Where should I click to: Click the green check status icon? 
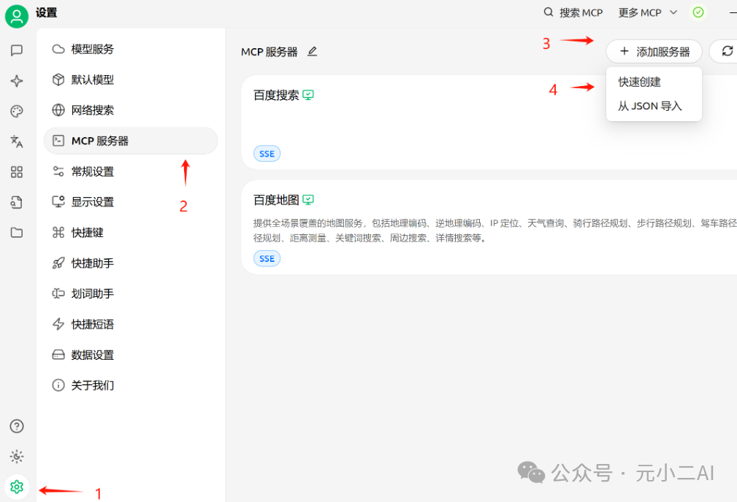pyautogui.click(x=698, y=12)
